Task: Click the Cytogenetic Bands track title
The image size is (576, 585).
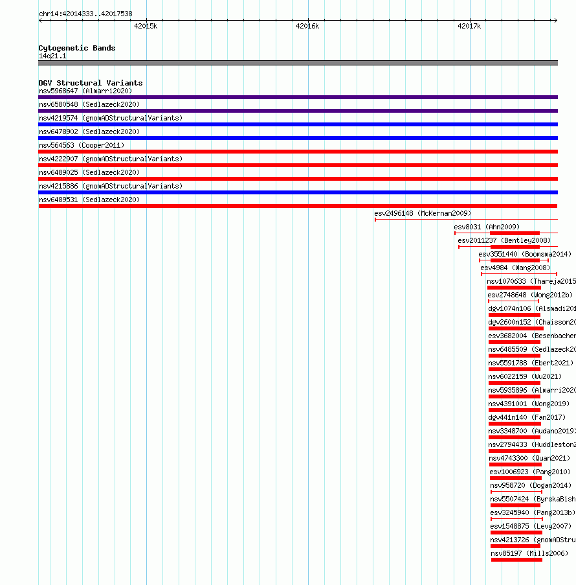Action: (x=77, y=48)
